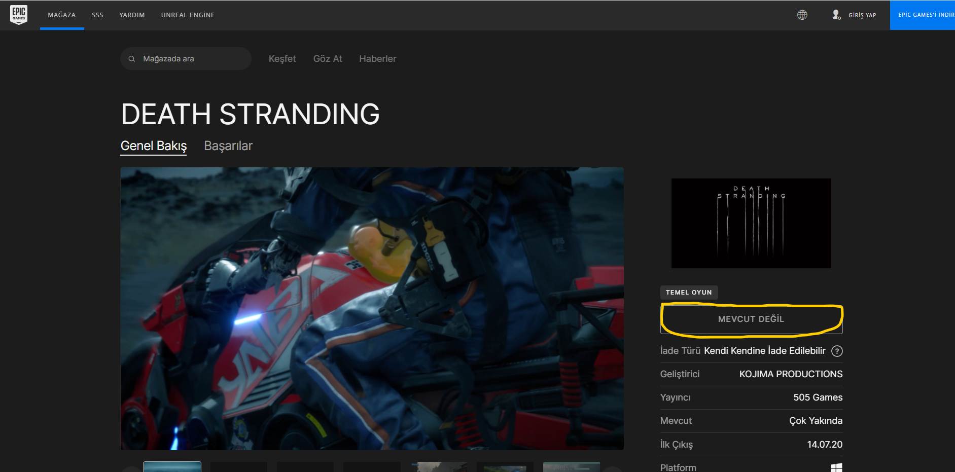Click the Mevcut label
The width and height of the screenshot is (955, 472).
pyautogui.click(x=676, y=421)
